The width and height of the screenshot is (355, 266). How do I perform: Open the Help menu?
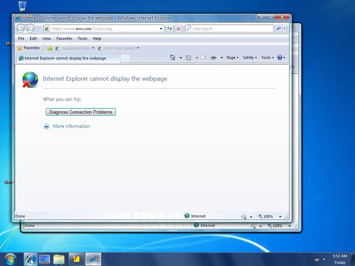click(x=97, y=38)
